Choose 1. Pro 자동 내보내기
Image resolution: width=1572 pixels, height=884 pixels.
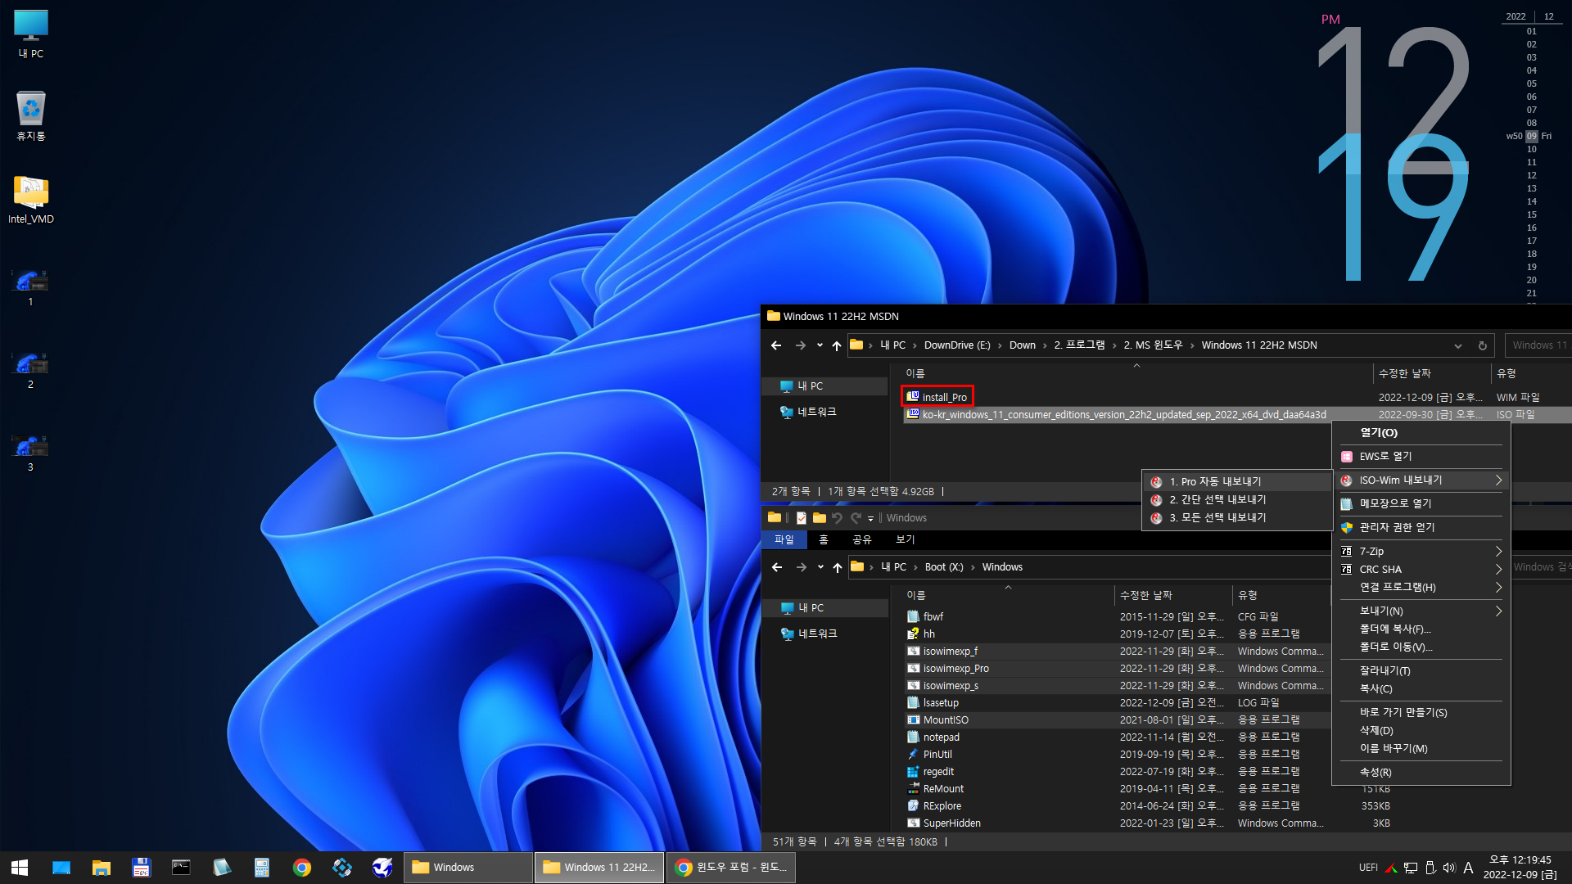click(x=1237, y=482)
